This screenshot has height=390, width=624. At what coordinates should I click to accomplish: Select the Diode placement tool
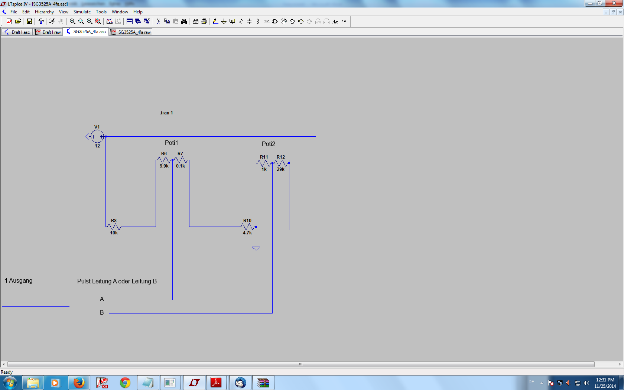[267, 22]
